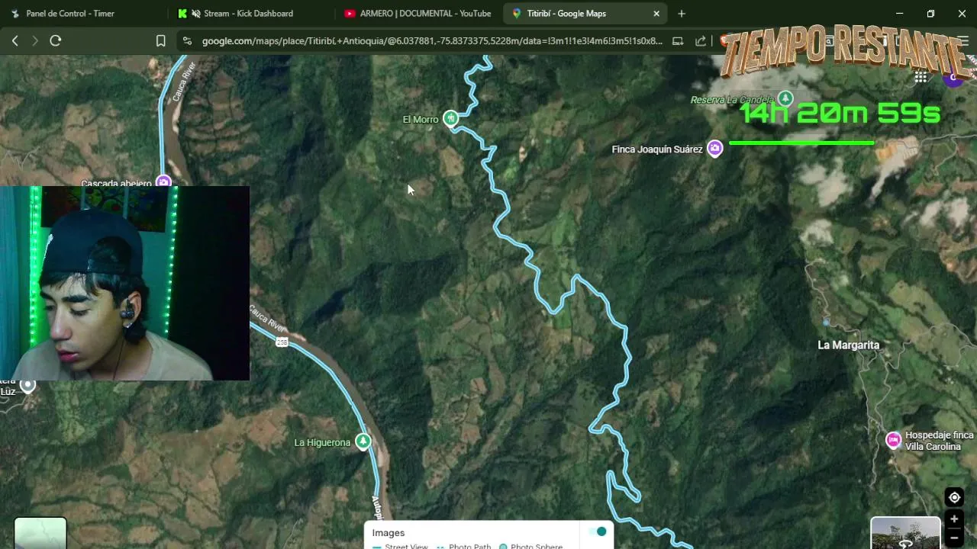Share this page via share icon
This screenshot has height=549, width=977.
point(701,41)
